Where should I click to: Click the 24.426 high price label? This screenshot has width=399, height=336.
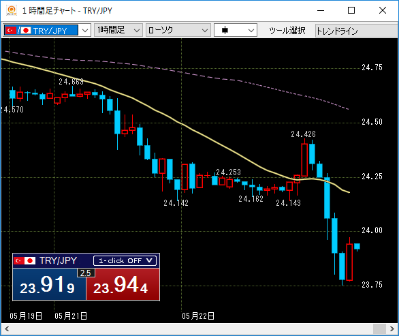(303, 134)
